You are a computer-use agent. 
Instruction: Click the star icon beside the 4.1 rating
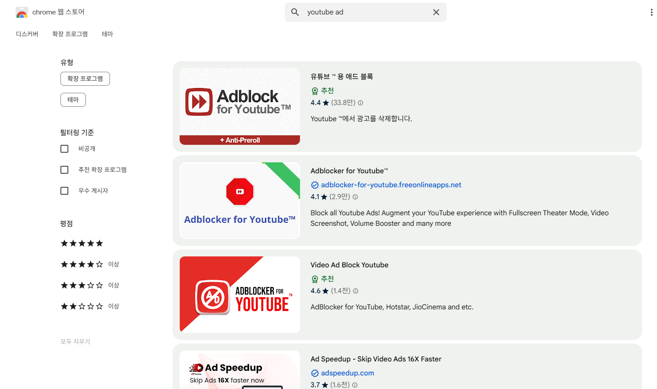(324, 197)
